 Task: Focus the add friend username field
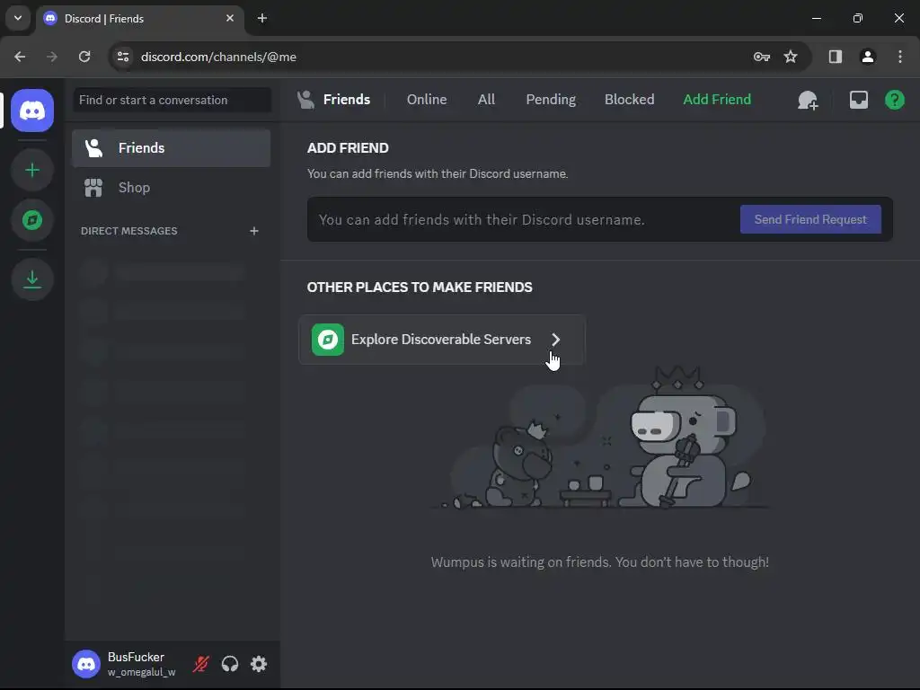[x=522, y=219]
